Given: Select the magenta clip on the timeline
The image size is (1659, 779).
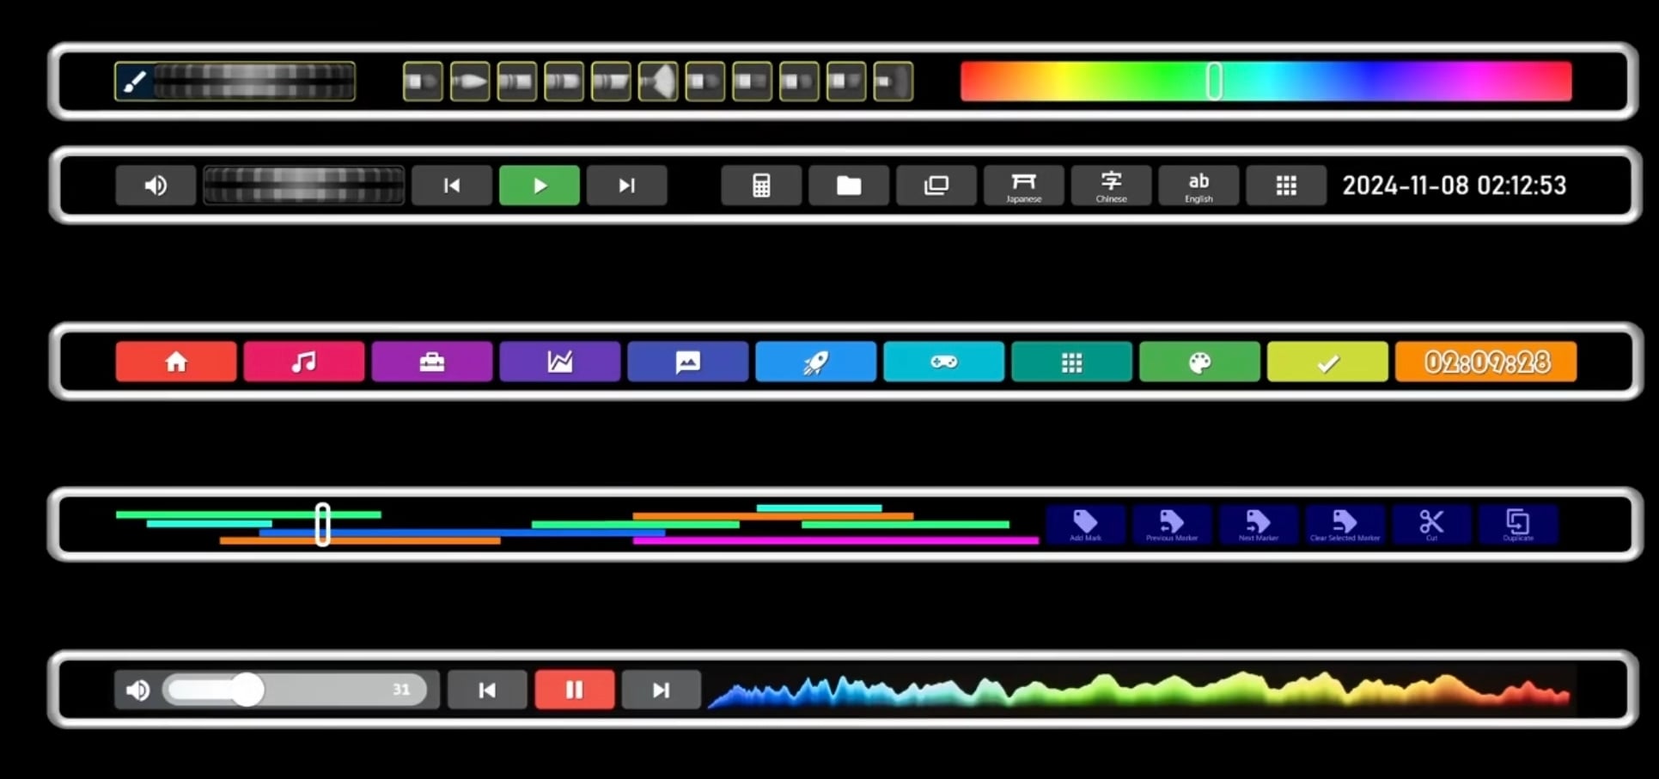Looking at the screenshot, I should 836,540.
